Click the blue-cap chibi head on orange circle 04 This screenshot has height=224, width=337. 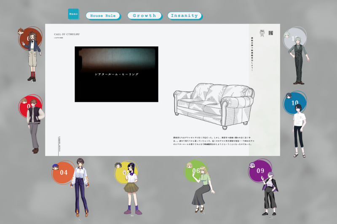click(x=56, y=167)
